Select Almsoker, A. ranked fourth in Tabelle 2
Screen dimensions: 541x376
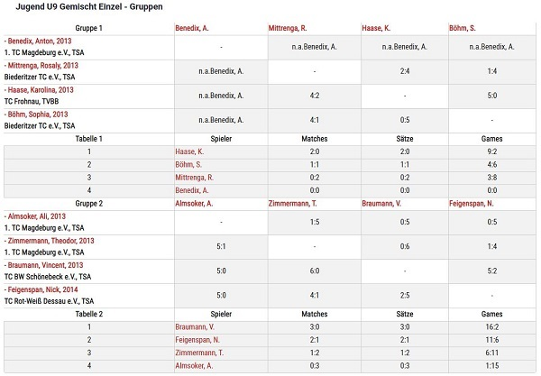[x=194, y=366]
